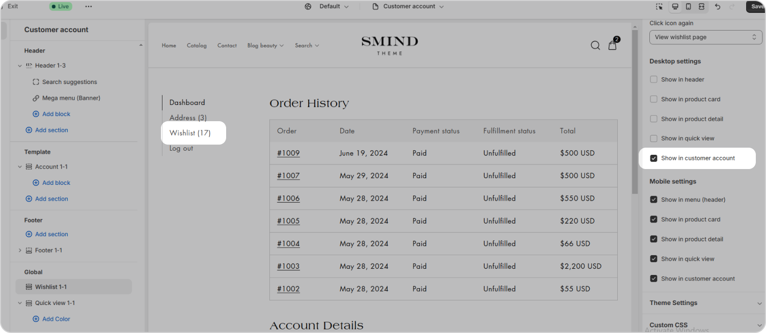Click the search magnifier icon in store header

(595, 45)
